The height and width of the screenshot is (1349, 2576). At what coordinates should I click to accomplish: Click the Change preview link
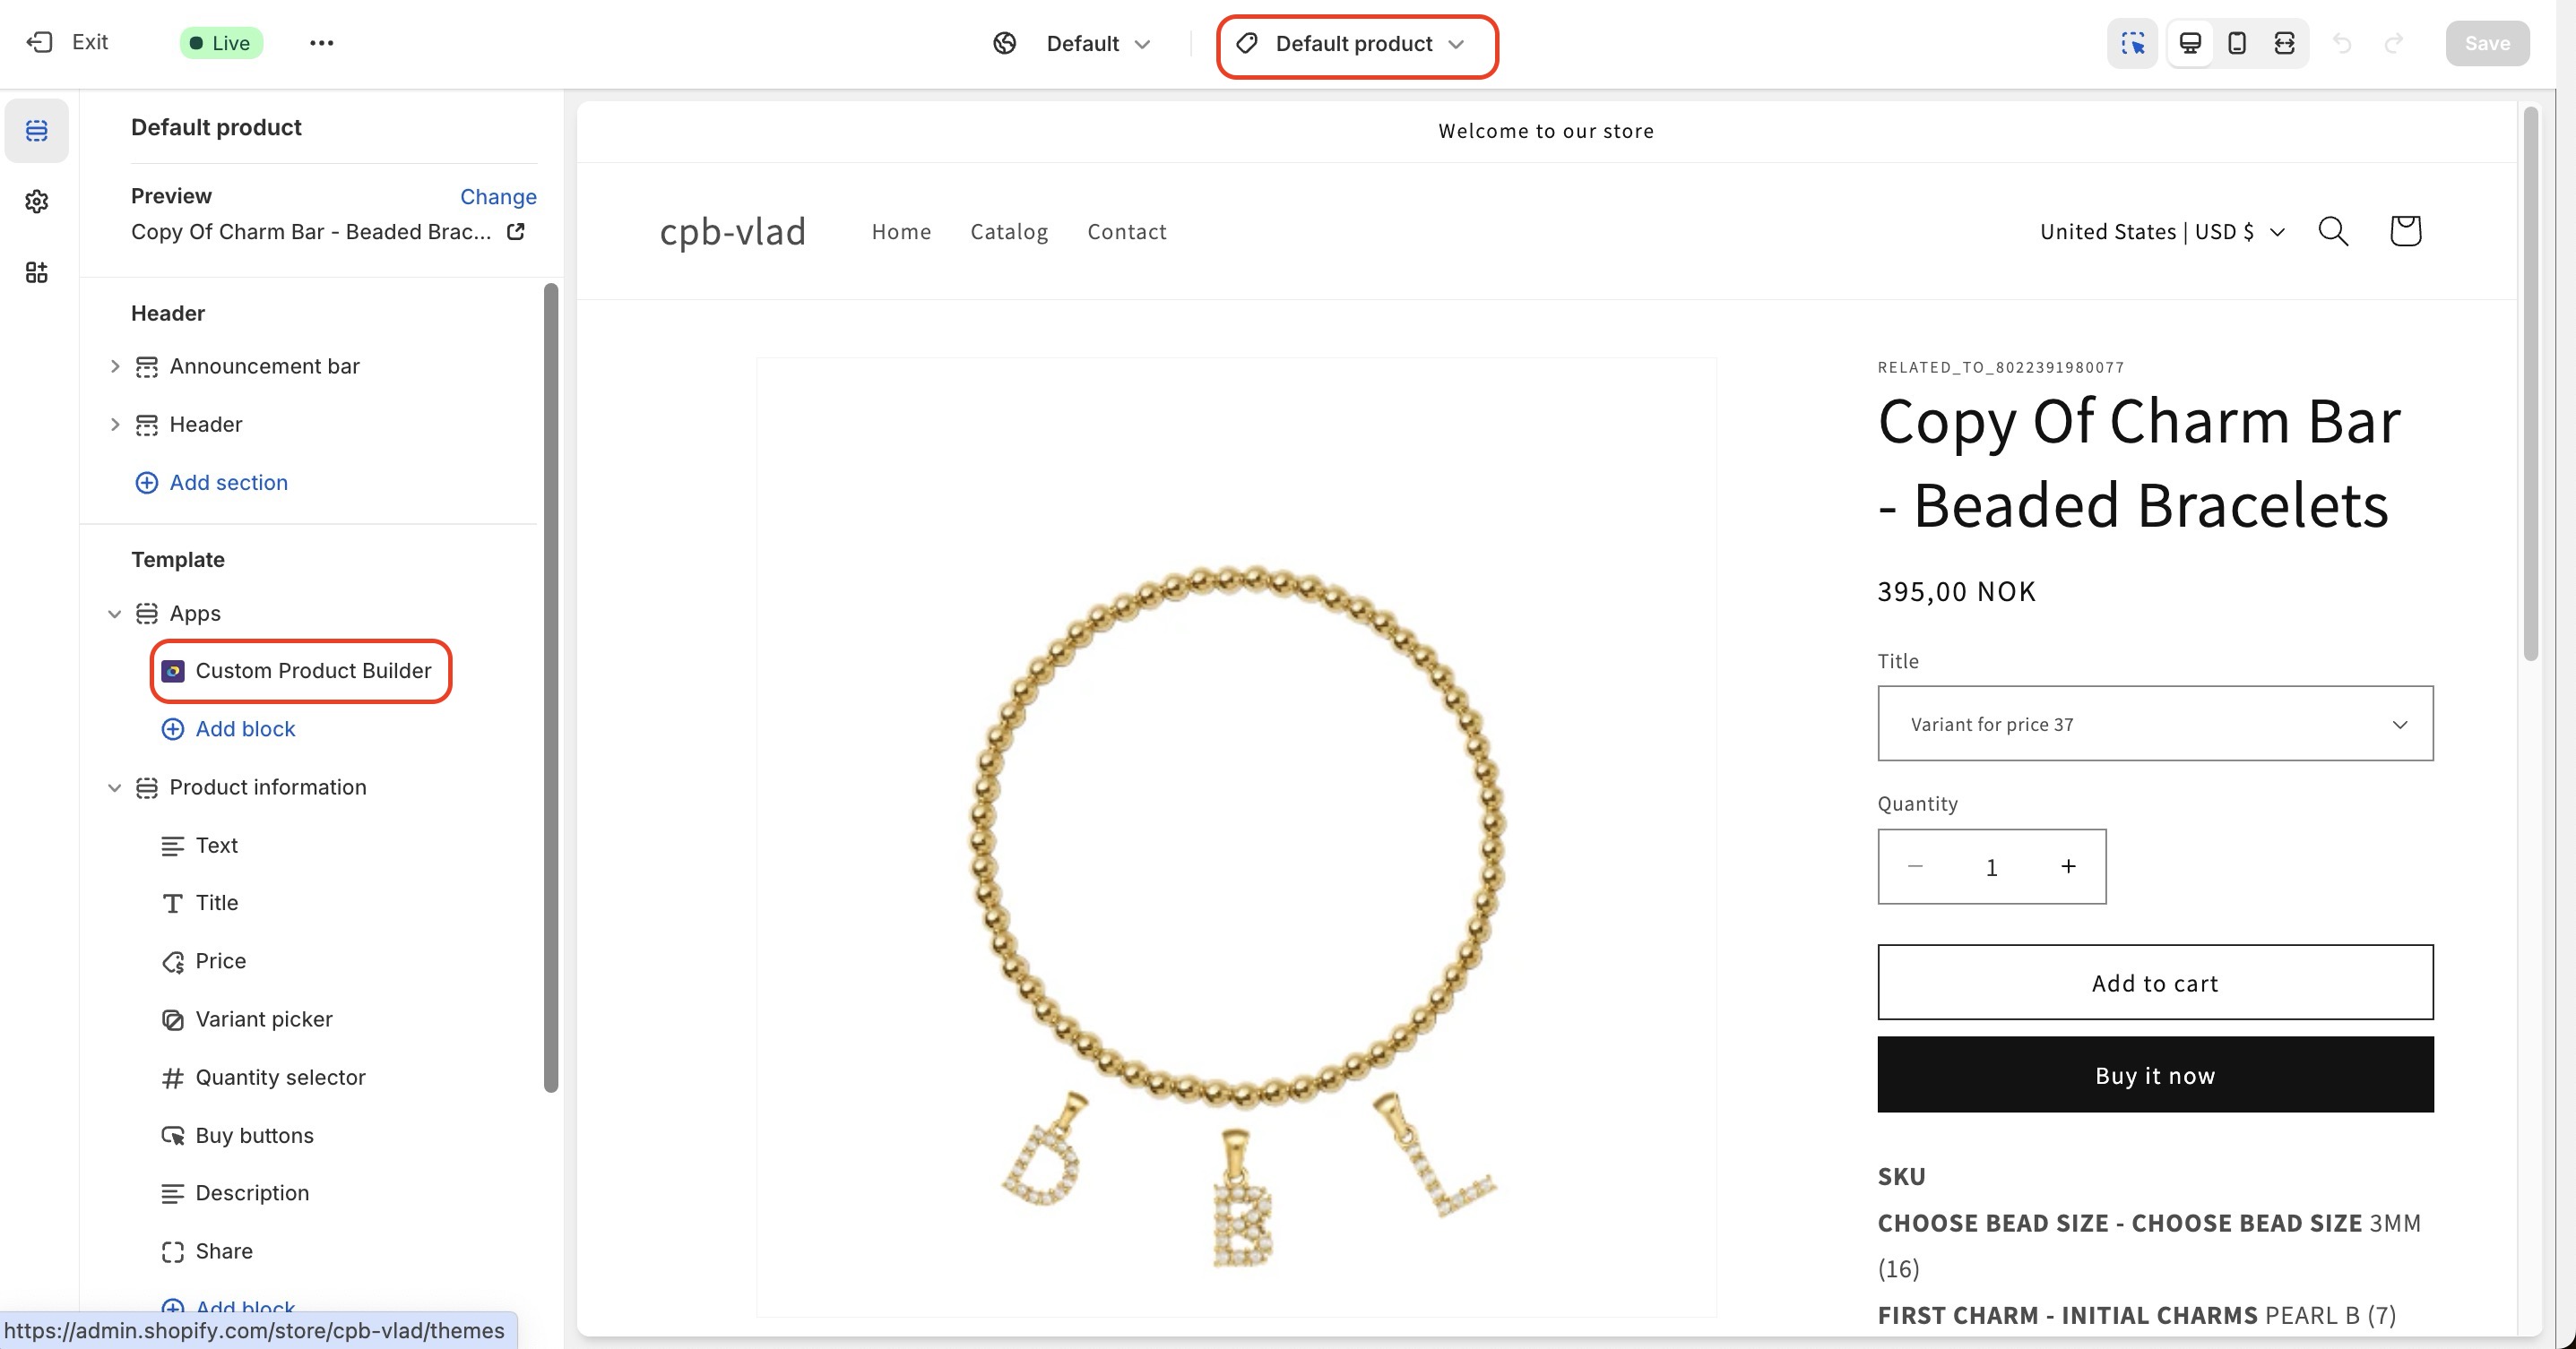(x=498, y=197)
